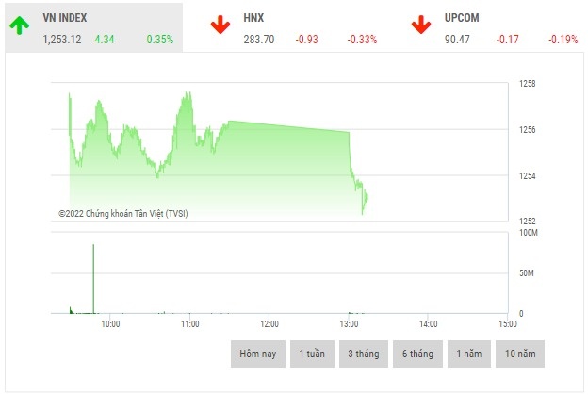
Task: Click the 13:00 label on time axis
Action: [349, 323]
